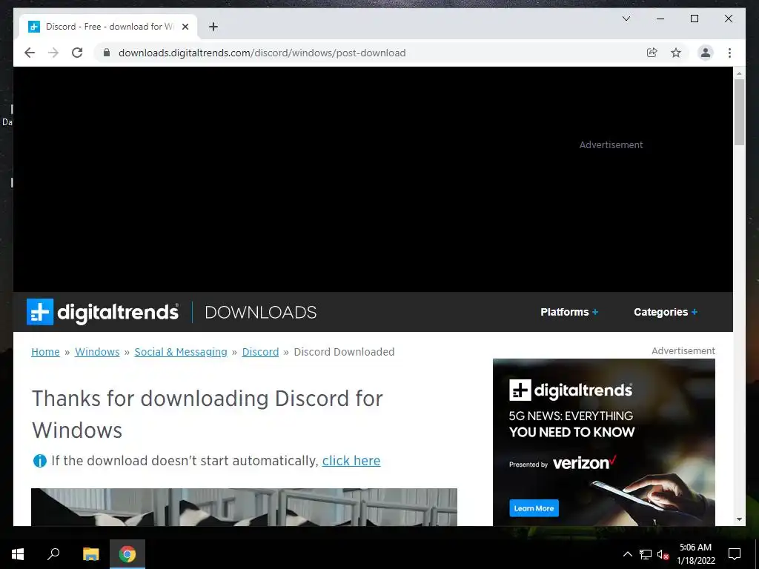
Task: Click the address bar URL
Action: click(262, 53)
